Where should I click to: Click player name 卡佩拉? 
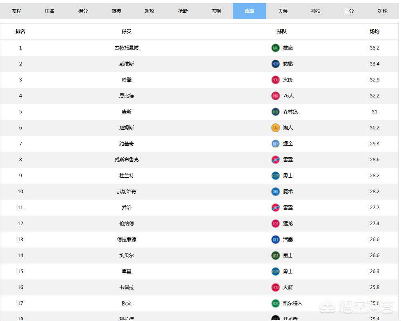pyautogui.click(x=127, y=287)
